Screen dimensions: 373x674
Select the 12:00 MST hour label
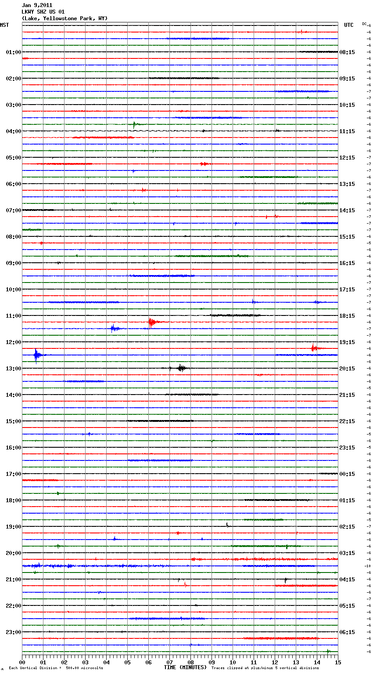click(14, 342)
